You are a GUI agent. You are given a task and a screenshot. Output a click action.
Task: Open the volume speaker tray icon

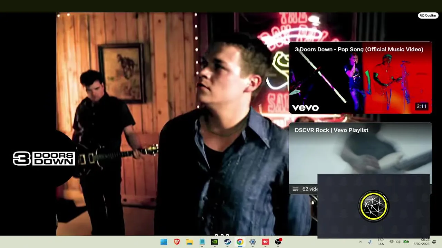(398, 242)
